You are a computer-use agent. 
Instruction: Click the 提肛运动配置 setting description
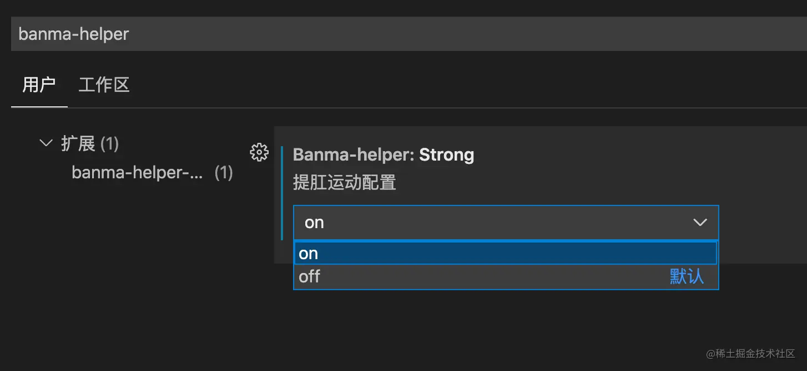(x=344, y=182)
